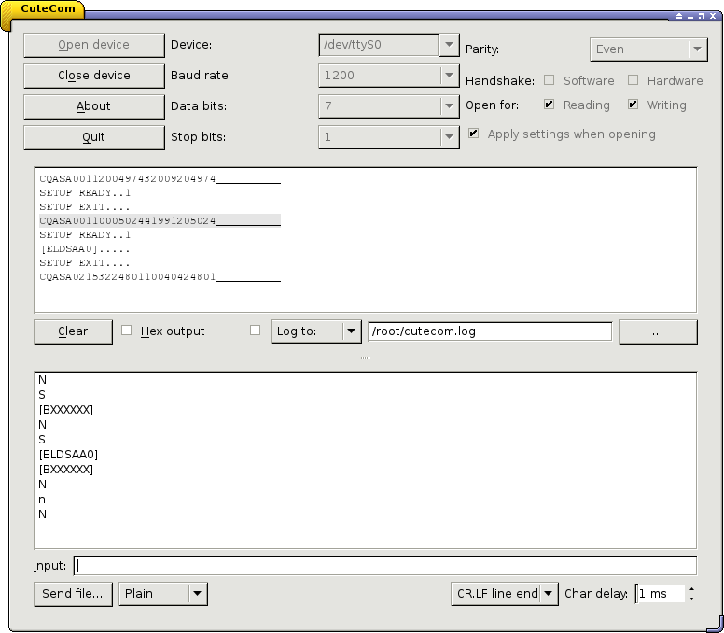Browse for log file with the ... button
The image size is (724, 633).
(x=657, y=331)
